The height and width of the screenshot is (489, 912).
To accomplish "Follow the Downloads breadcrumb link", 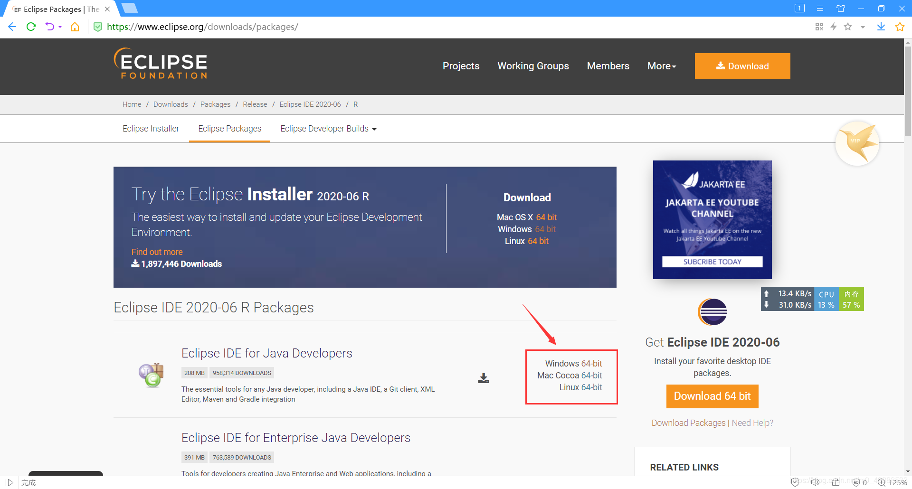I will click(x=171, y=104).
